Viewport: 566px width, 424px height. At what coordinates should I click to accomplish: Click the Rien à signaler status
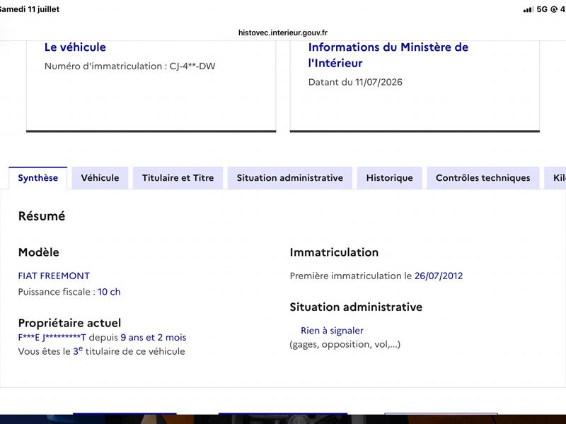pyautogui.click(x=332, y=331)
